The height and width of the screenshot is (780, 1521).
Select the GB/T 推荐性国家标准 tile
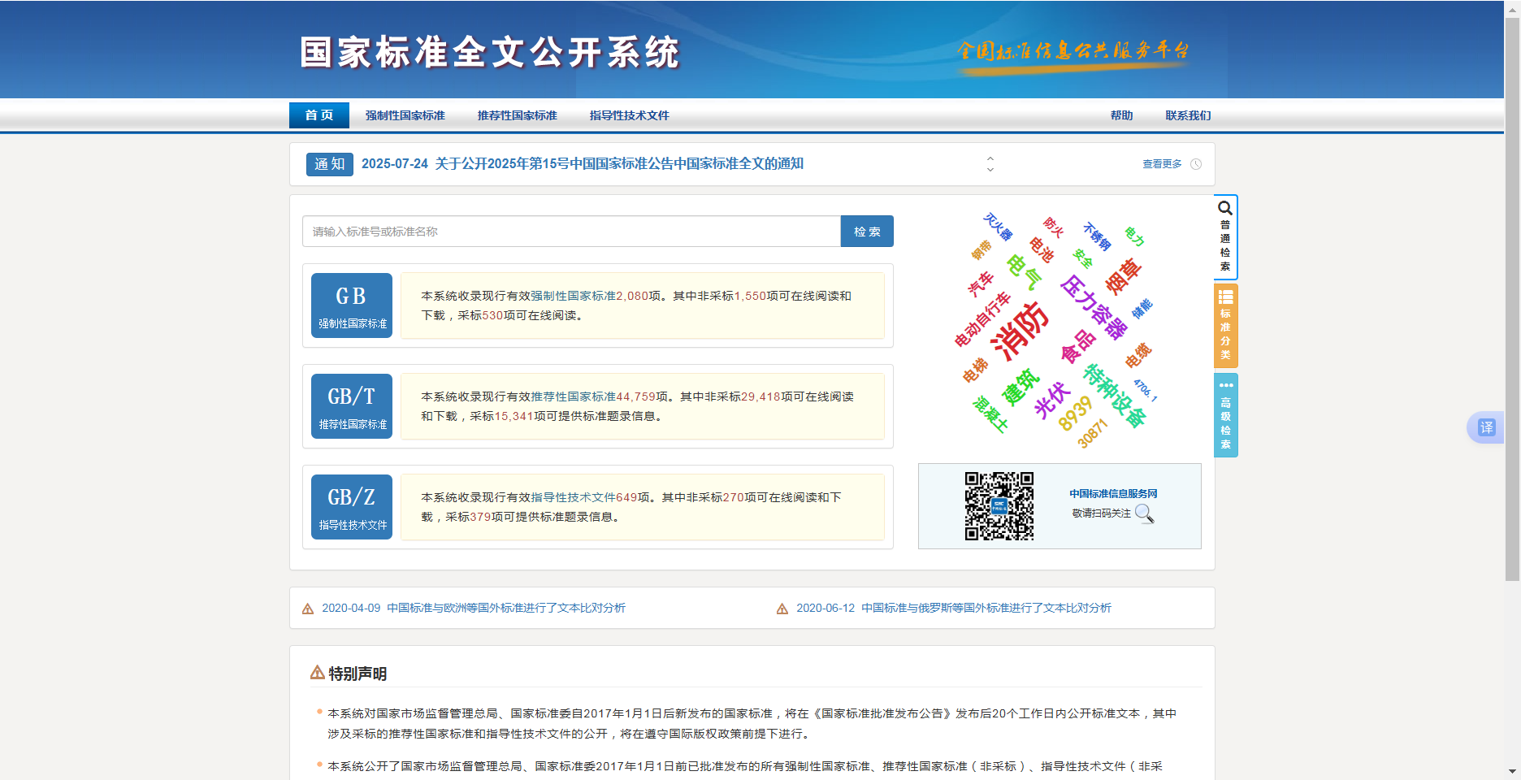click(351, 406)
